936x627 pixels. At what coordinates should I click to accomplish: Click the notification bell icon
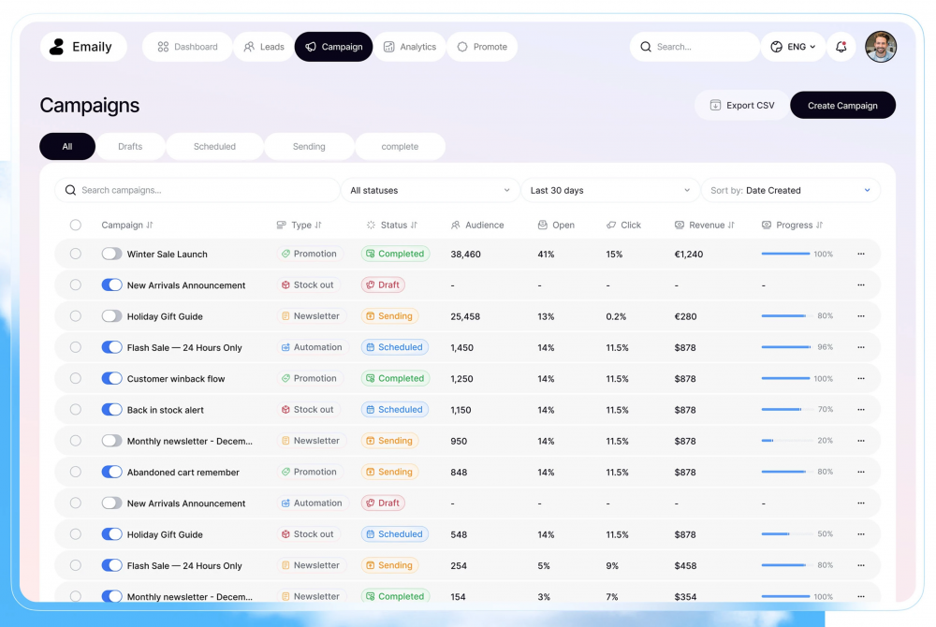coord(841,47)
